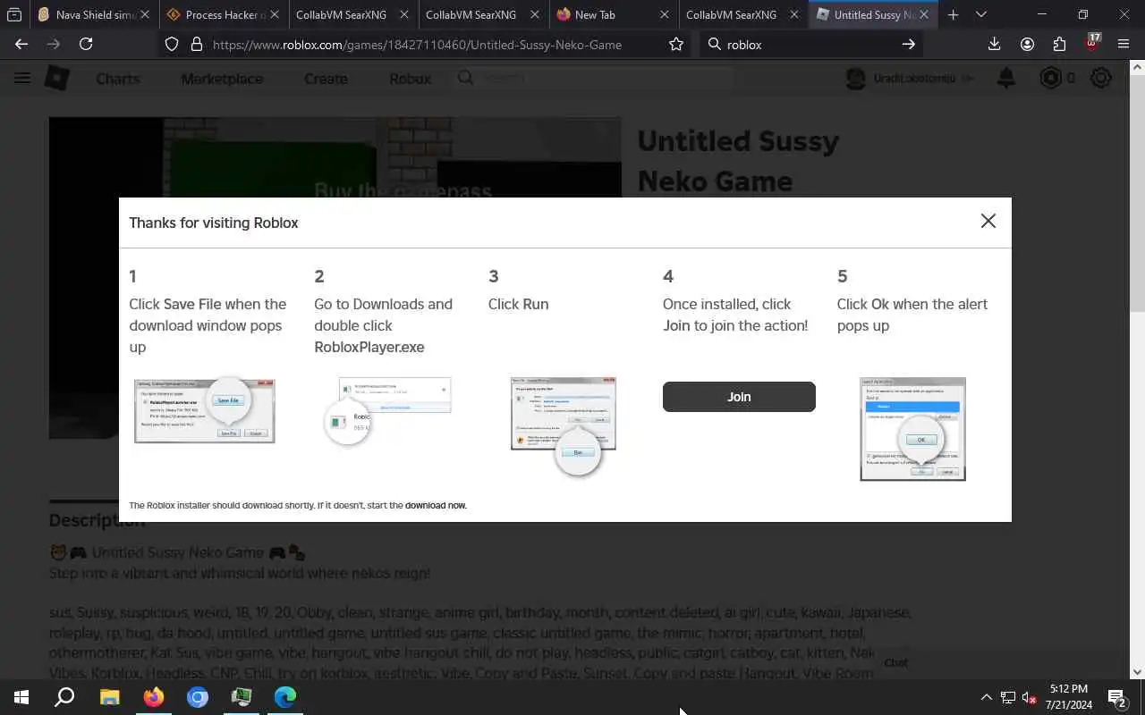Screen dimensions: 1145x715
Task: Click the roblox search box
Action: pyautogui.click(x=810, y=44)
